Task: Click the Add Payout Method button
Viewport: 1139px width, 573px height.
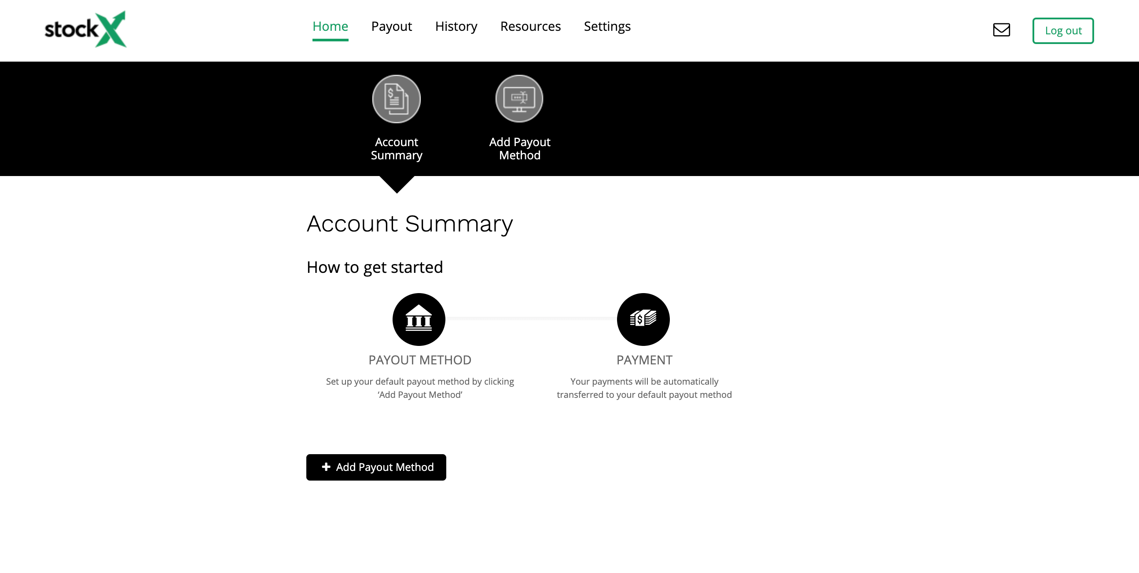Action: [x=376, y=467]
